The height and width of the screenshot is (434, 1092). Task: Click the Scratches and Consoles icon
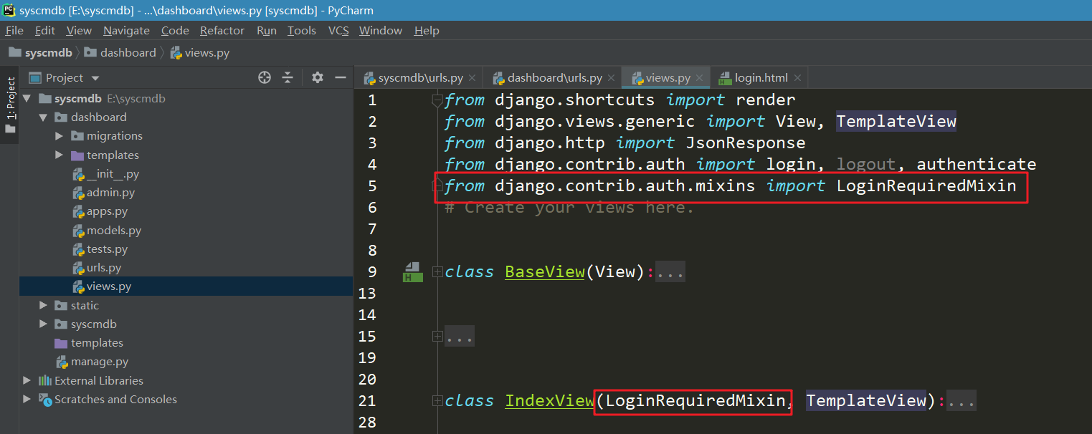pos(45,400)
